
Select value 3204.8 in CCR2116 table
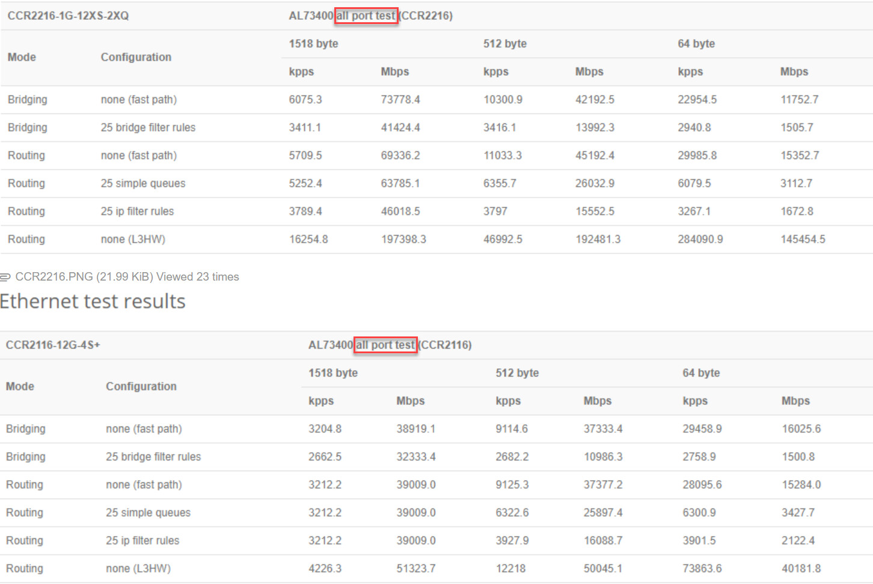point(325,429)
